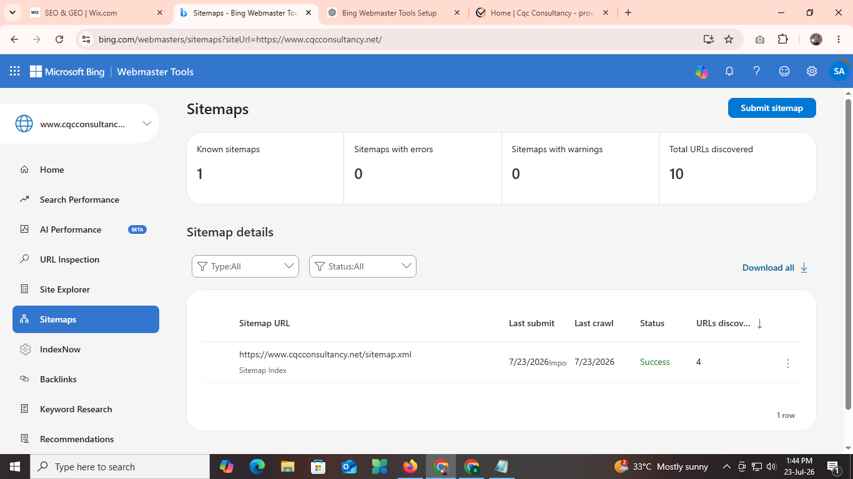Click the Submit sitemap button
This screenshot has height=479, width=853.
pos(772,108)
